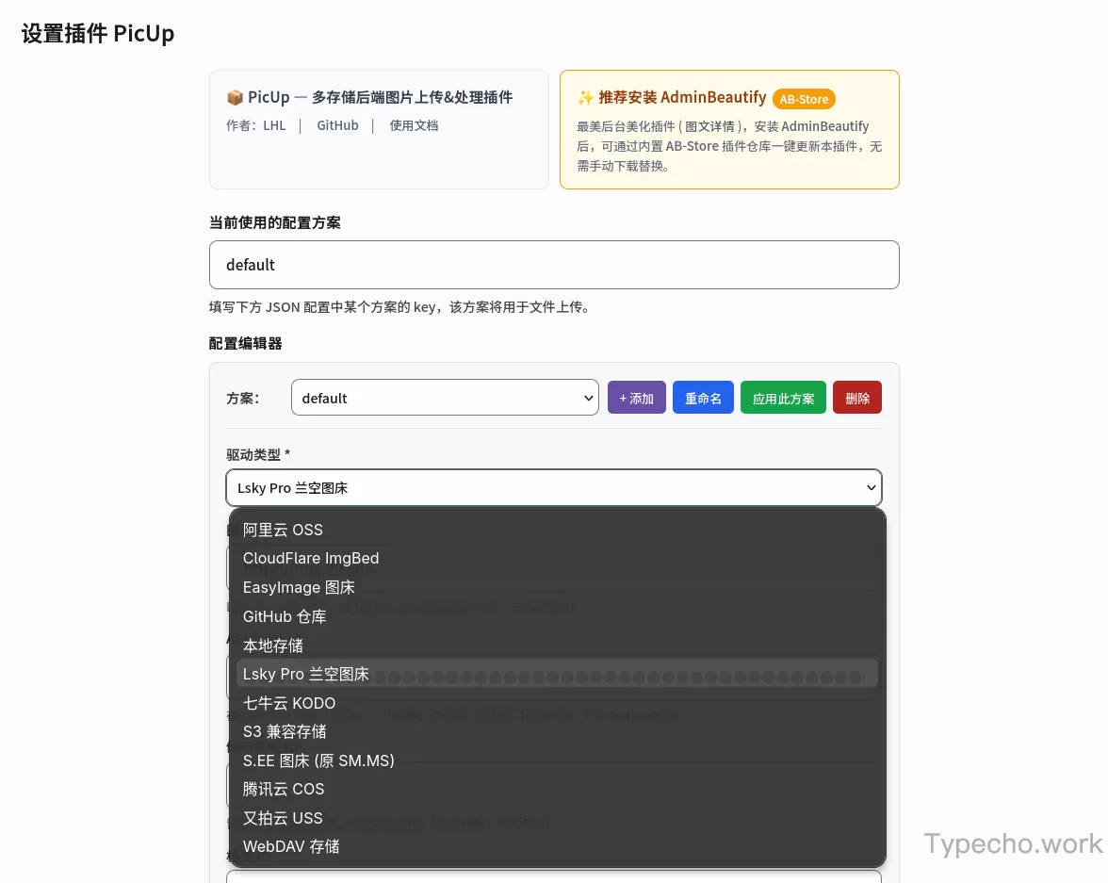
Task: Click the purple + 添加 button
Action: [637, 398]
